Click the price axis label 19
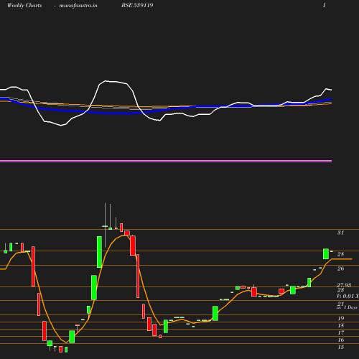 (x=341, y=318)
